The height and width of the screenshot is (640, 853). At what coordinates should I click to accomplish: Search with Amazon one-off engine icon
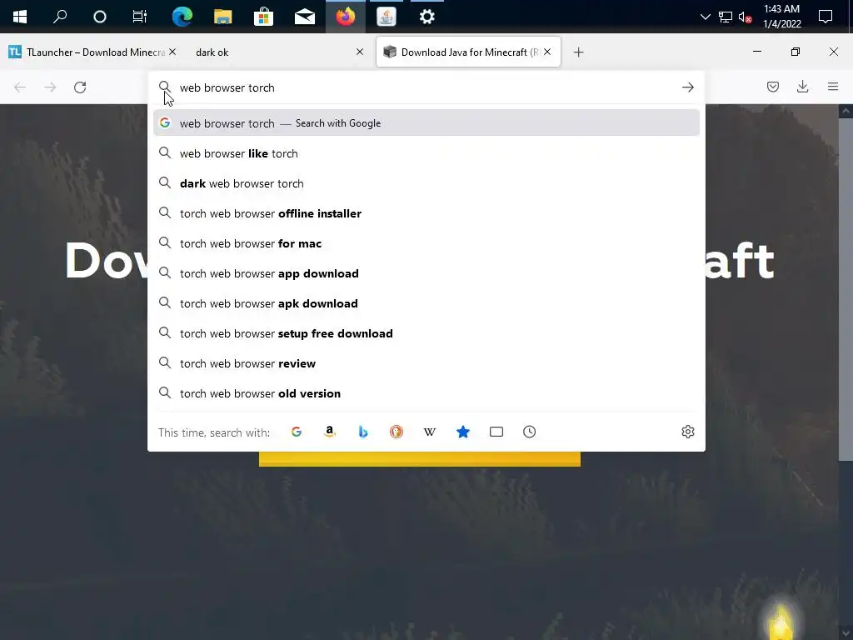tap(330, 432)
